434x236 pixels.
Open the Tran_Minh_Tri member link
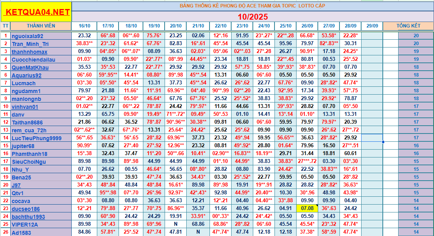[30, 44]
